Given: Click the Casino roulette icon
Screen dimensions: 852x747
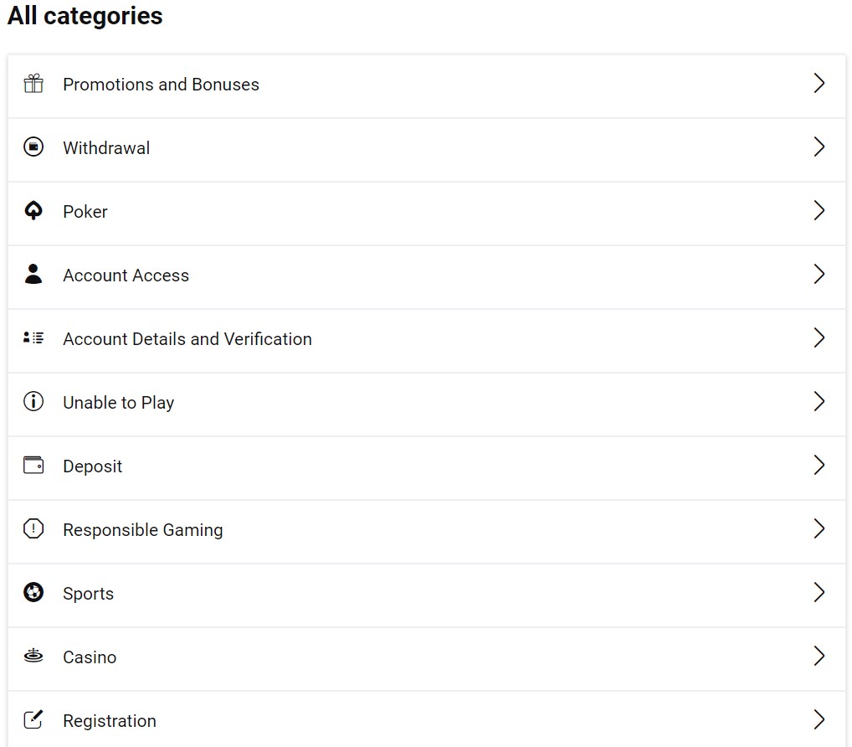Looking at the screenshot, I should pos(33,657).
